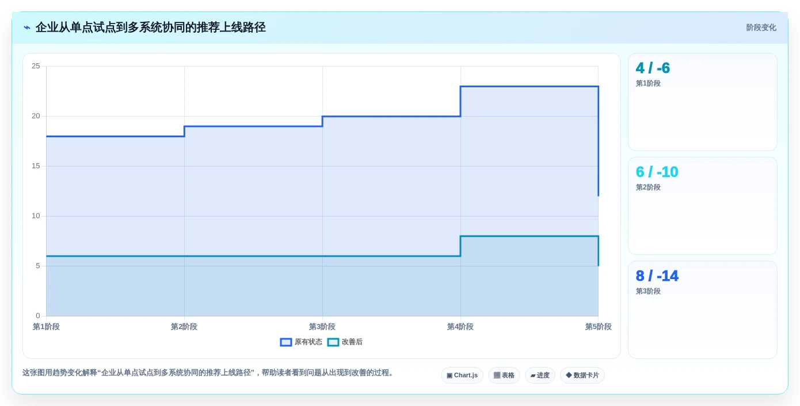
Task: Click the chart title 企业从单点试点到多系统协同的推荐上线路径
Action: pos(151,28)
